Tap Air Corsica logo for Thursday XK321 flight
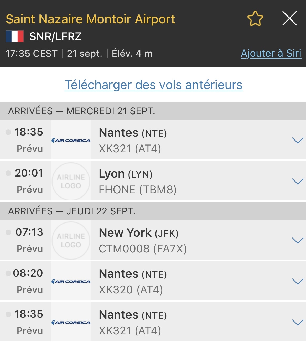This screenshot has width=306, height=342. click(71, 322)
